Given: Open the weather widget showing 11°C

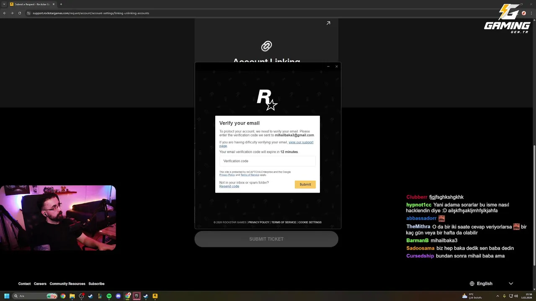Looking at the screenshot, I should pos(472,296).
